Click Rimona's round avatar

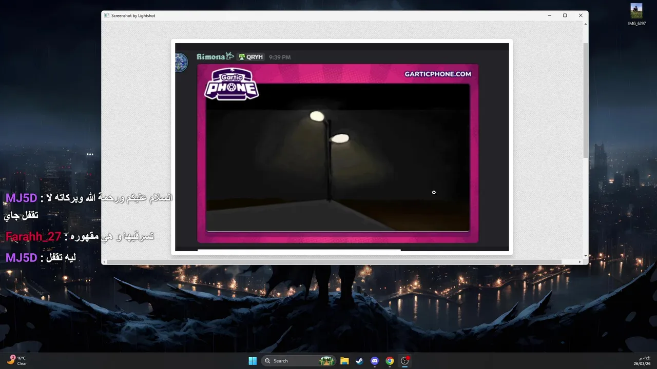click(181, 63)
